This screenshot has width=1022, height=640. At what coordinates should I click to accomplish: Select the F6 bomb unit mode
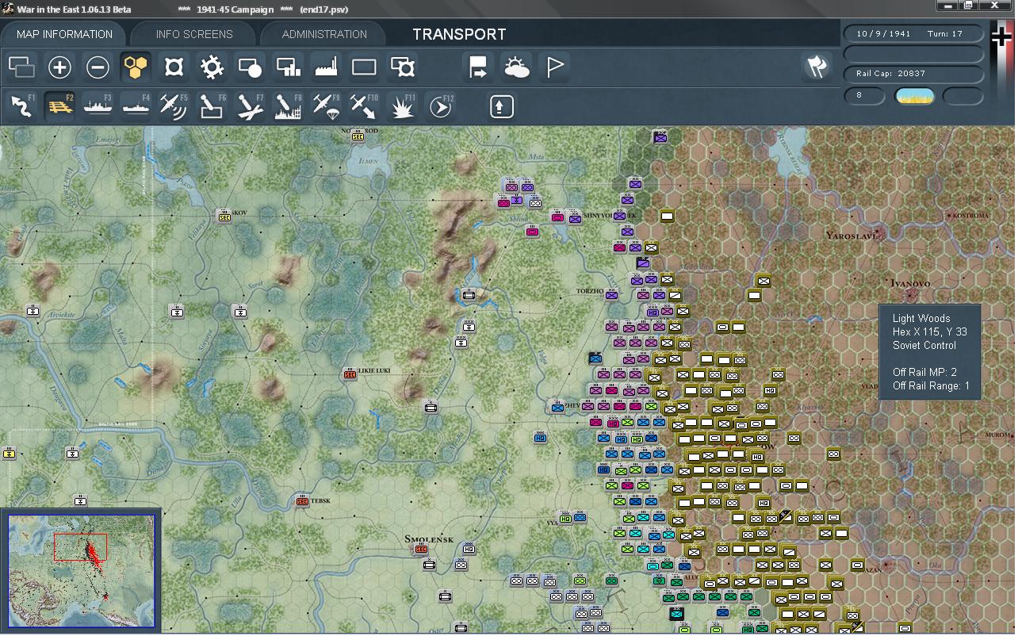point(212,105)
